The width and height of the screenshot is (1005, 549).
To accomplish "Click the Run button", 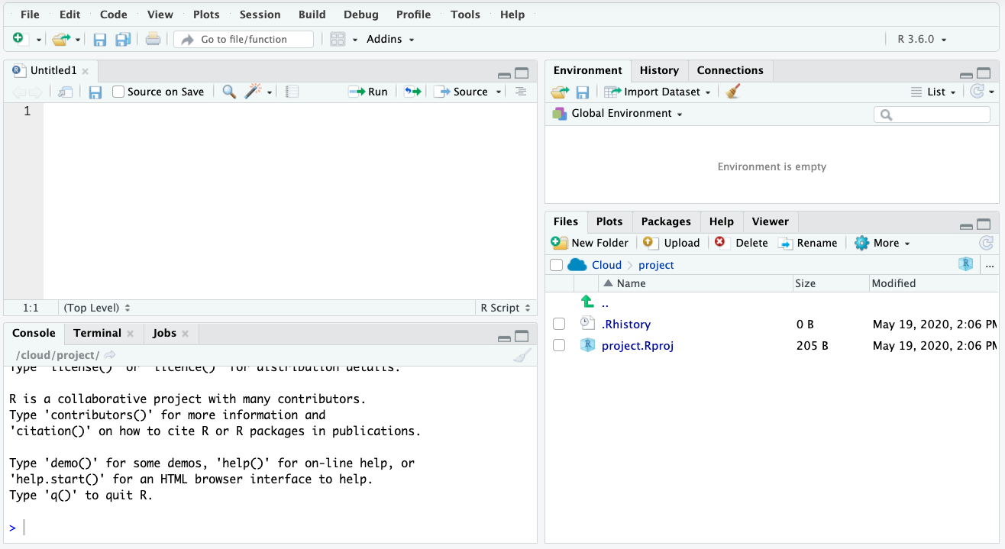I will [369, 92].
